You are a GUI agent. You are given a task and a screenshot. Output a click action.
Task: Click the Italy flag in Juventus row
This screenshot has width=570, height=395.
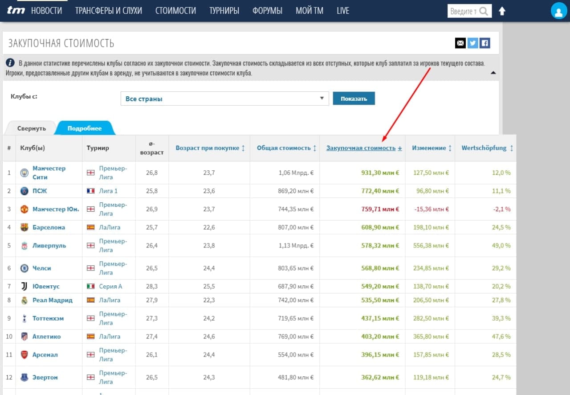[90, 286]
